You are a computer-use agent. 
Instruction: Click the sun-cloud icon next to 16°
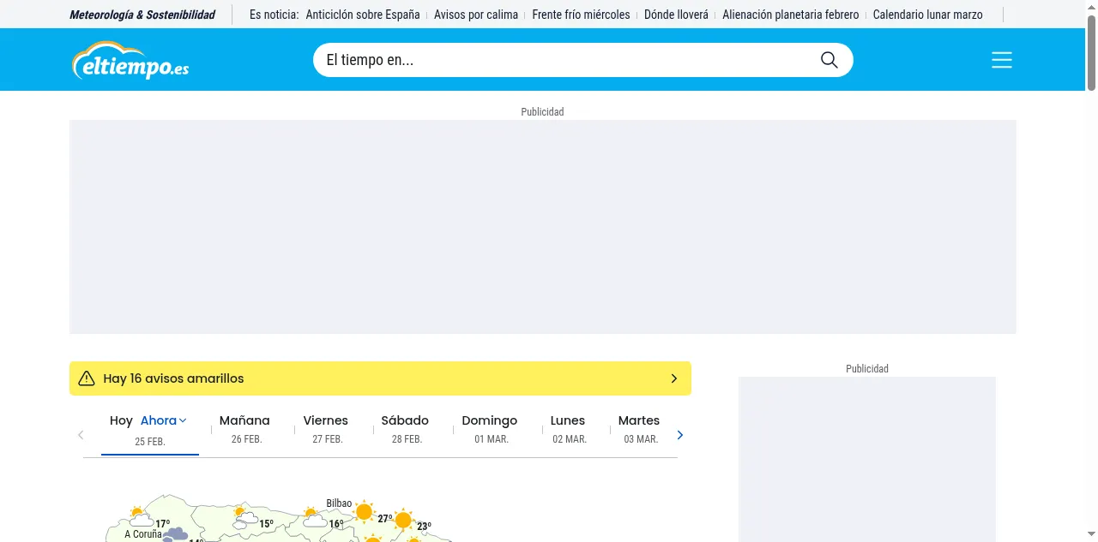click(x=315, y=518)
